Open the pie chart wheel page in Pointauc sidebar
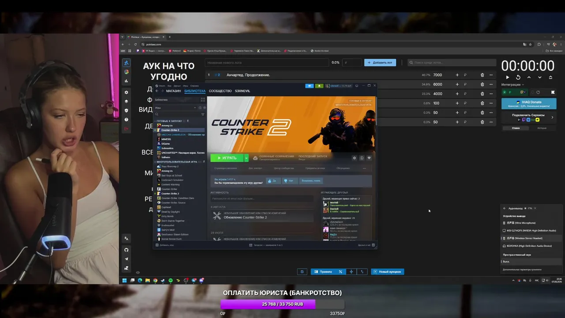This screenshot has height=318, width=565. pyautogui.click(x=126, y=72)
